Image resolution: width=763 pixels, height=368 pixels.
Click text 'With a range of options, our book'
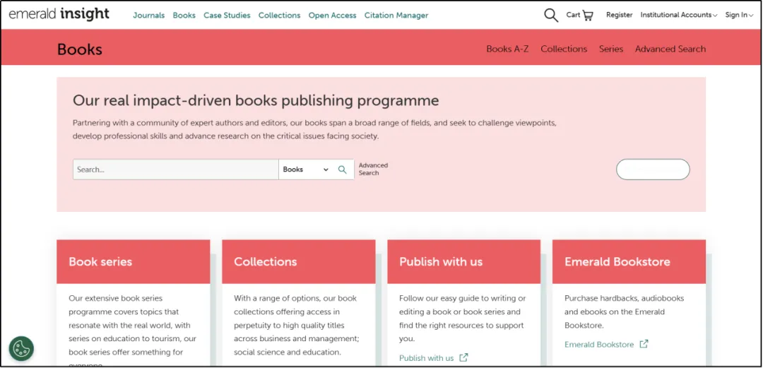[295, 298]
